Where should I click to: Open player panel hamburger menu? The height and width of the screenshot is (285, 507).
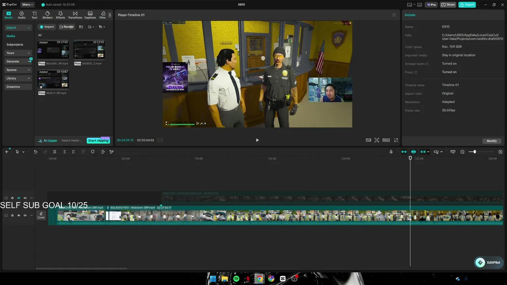tap(394, 15)
